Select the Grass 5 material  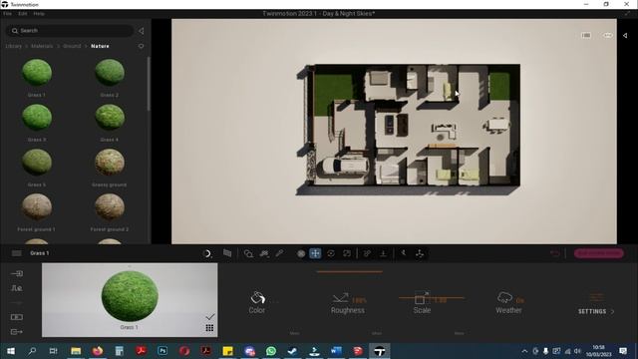(37, 162)
